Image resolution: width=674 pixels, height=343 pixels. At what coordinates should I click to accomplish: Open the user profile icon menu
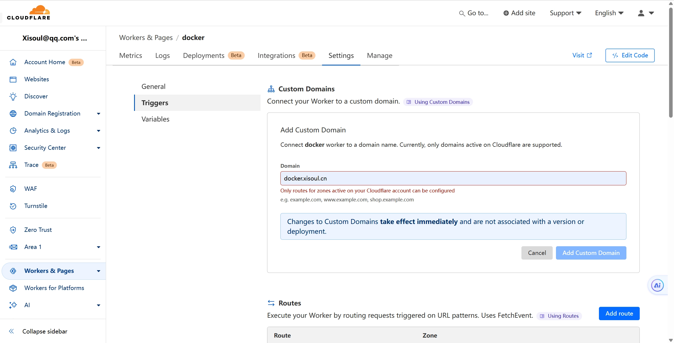click(646, 13)
